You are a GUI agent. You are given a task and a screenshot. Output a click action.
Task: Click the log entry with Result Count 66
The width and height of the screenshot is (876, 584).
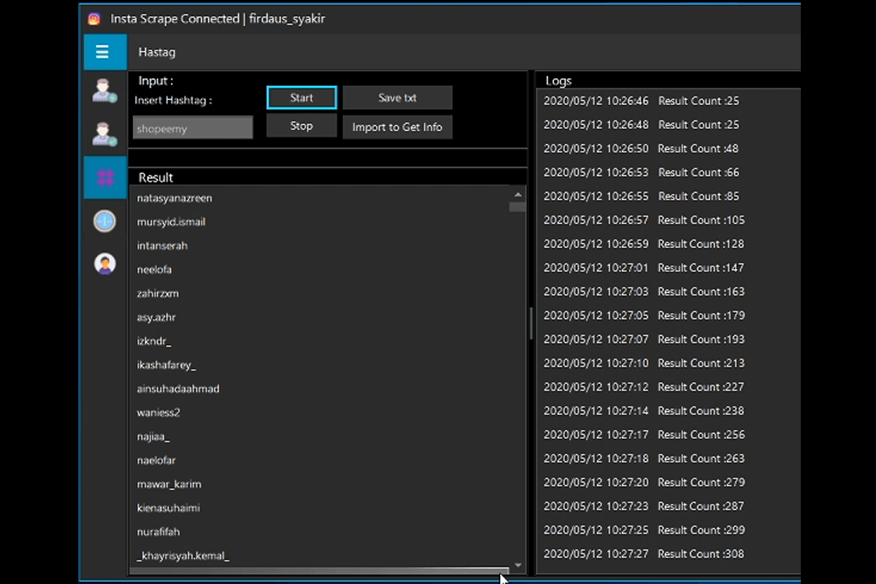tap(642, 172)
